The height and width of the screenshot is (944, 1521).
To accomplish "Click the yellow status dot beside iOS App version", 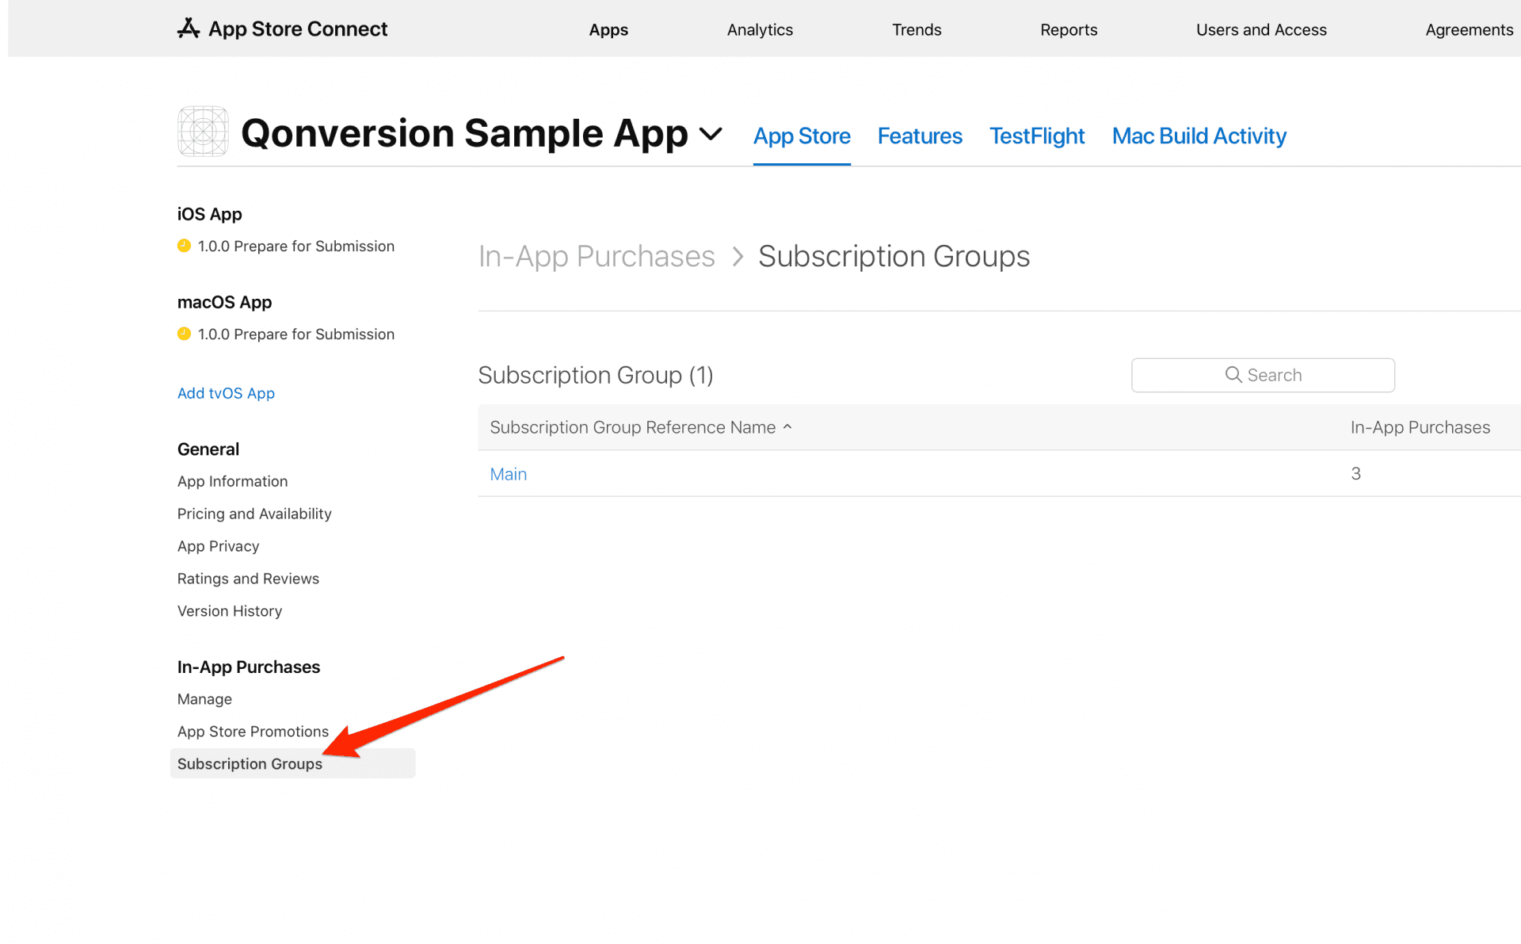I will click(184, 246).
